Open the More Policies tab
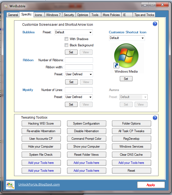This screenshot has height=195, width=172. click(111, 15)
